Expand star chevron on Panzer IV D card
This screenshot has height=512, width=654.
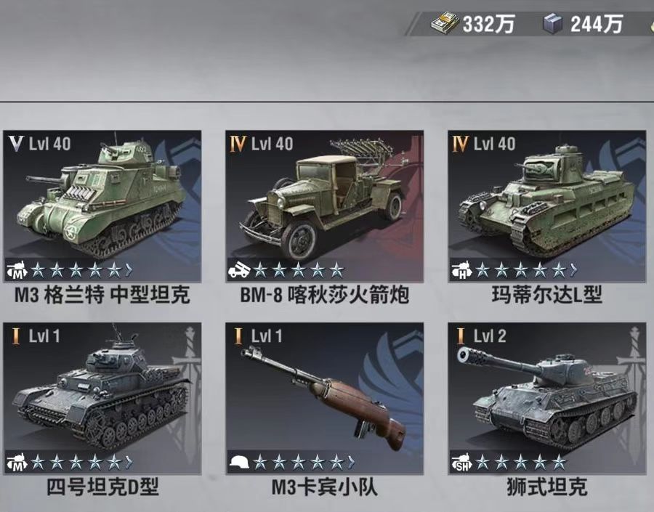[129, 462]
